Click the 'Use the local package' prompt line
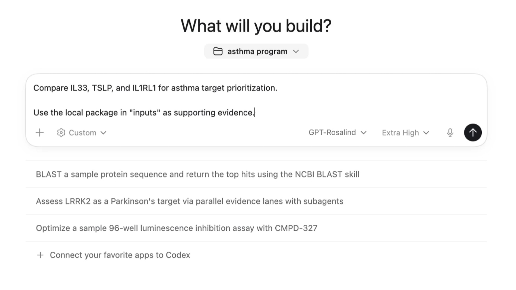516x290 pixels. (x=143, y=112)
